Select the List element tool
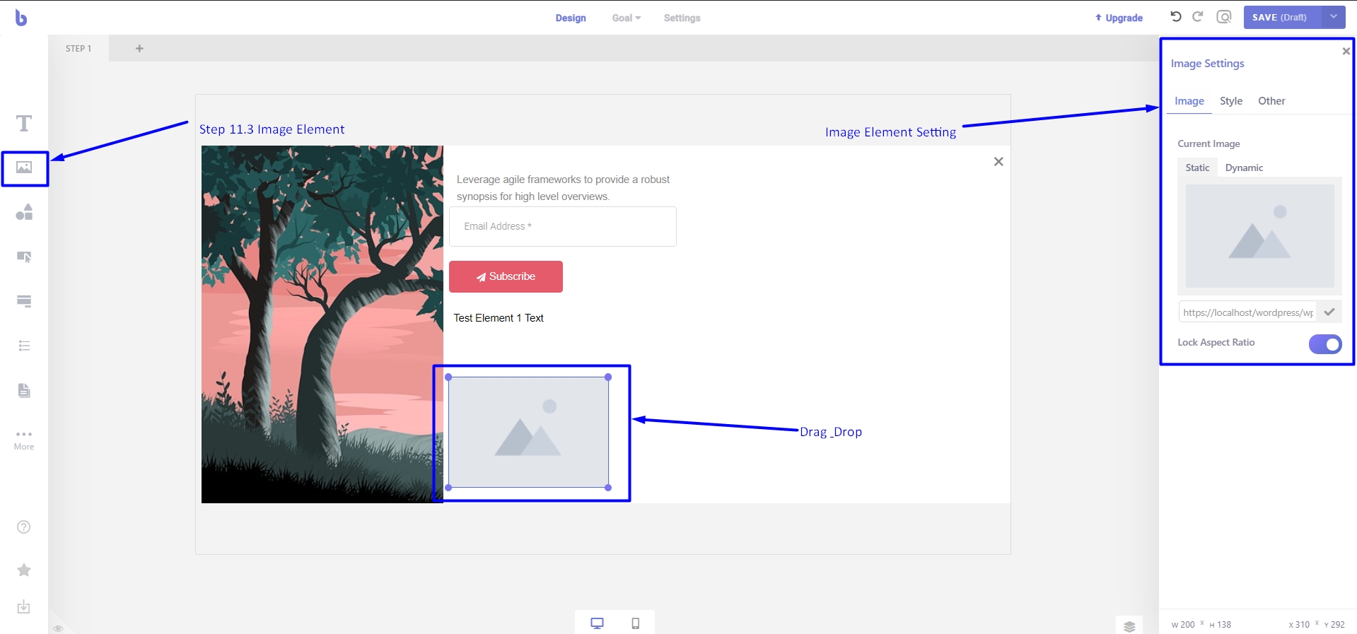Viewport: 1357px width, 634px height. pyautogui.click(x=24, y=346)
